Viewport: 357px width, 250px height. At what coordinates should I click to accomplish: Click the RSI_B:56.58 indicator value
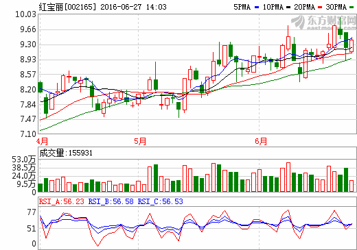point(111,201)
